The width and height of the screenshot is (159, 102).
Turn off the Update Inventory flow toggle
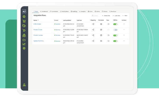[x=115, y=41]
